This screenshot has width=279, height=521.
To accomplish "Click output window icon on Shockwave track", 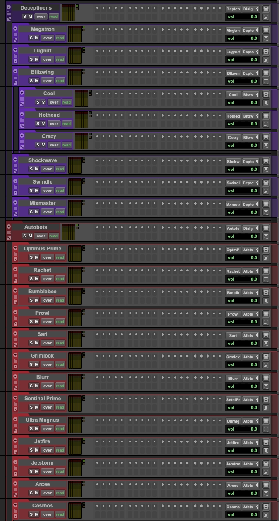I will 266,161.
